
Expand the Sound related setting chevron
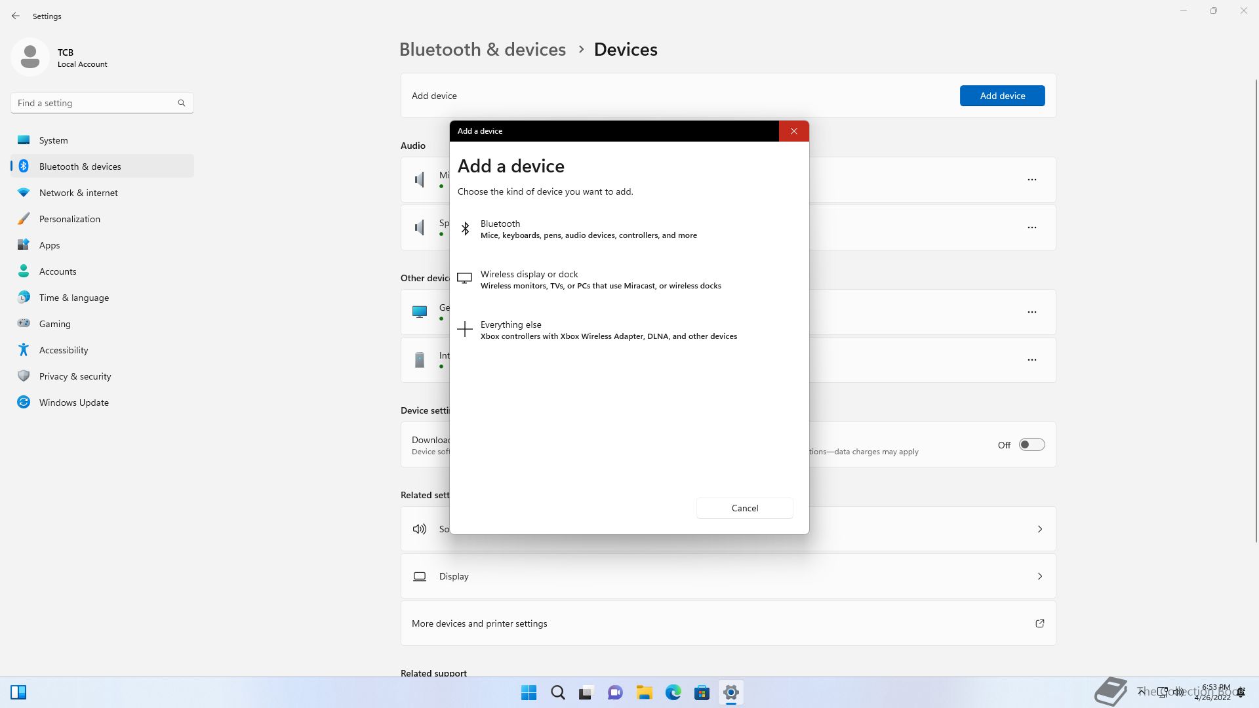coord(1039,529)
